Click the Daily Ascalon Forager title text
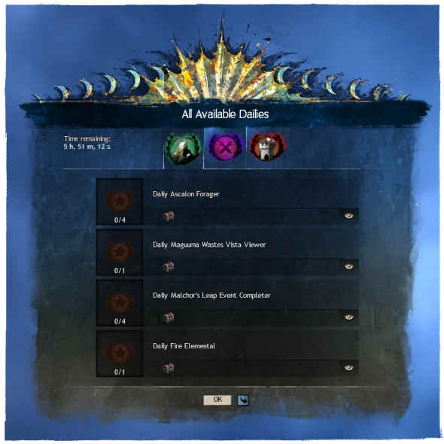The width and height of the screenshot is (444, 444). pos(186,194)
